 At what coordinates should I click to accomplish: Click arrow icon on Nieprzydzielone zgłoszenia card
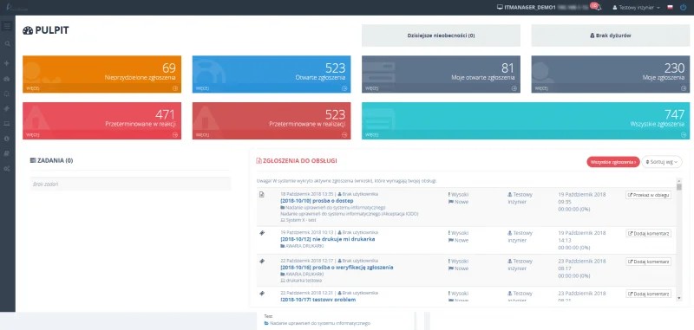coord(175,87)
